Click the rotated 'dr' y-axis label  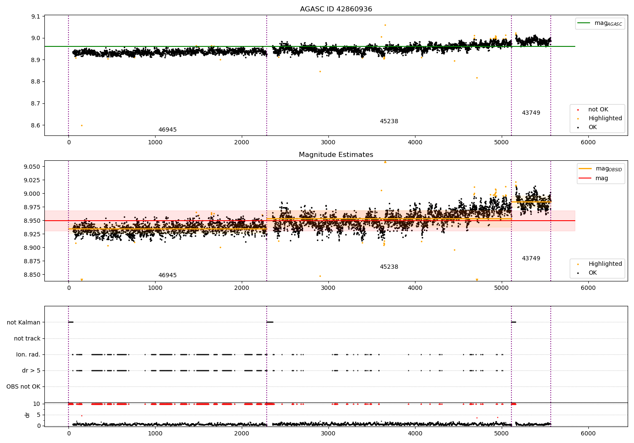click(27, 415)
